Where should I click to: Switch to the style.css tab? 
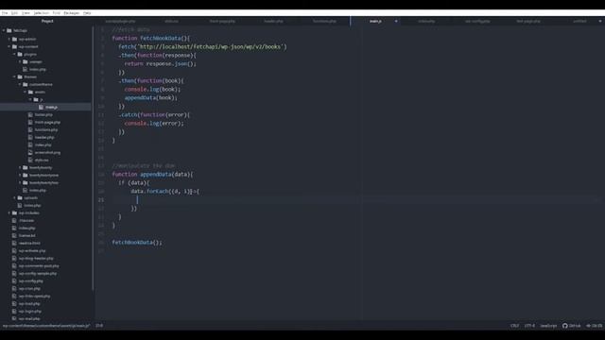point(171,21)
